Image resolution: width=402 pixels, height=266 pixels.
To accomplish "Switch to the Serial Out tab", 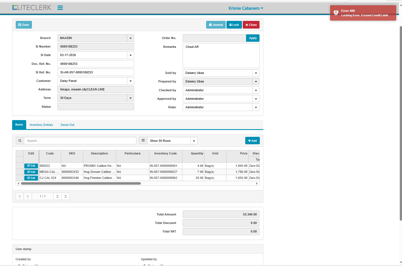I will pos(67,125).
